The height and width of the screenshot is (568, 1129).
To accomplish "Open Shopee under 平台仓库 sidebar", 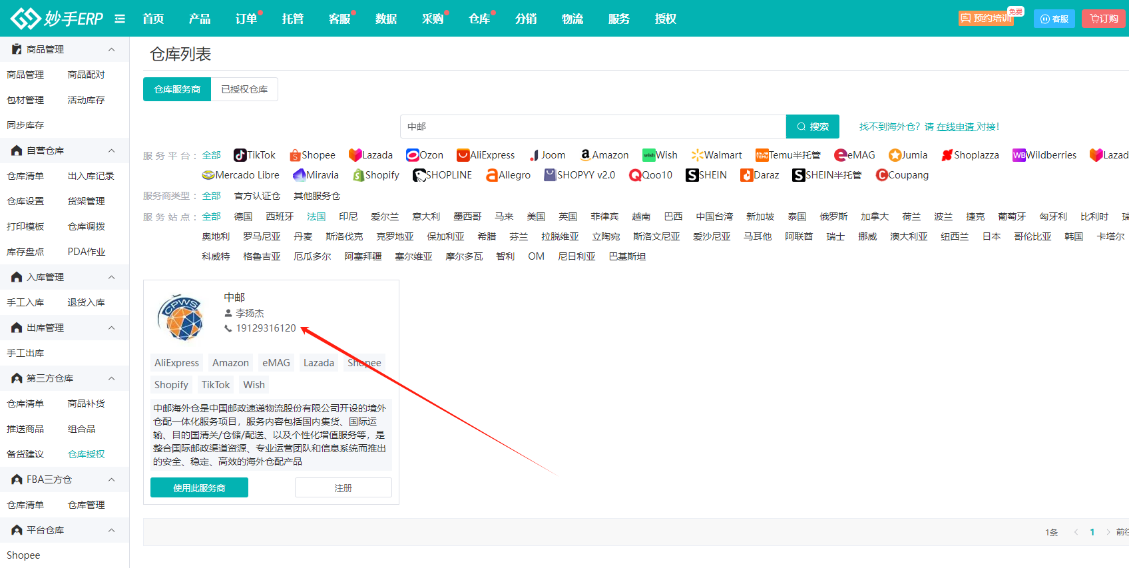I will [23, 555].
